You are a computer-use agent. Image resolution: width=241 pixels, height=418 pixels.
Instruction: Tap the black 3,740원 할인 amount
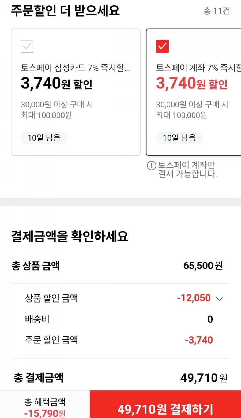57,83
